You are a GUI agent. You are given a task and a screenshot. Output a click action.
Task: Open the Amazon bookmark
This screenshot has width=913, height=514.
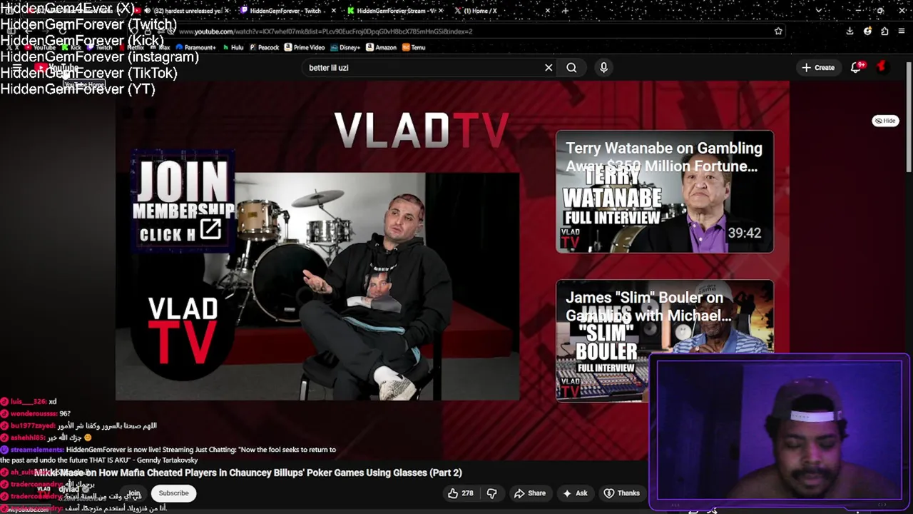coord(382,48)
